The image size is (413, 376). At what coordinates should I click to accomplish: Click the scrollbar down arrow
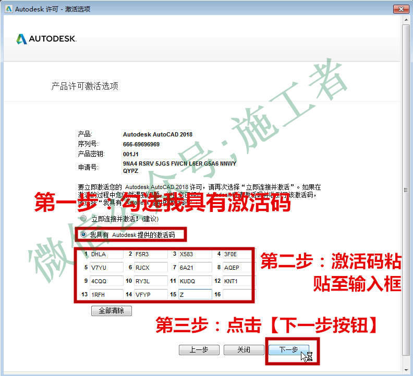coord(406,370)
